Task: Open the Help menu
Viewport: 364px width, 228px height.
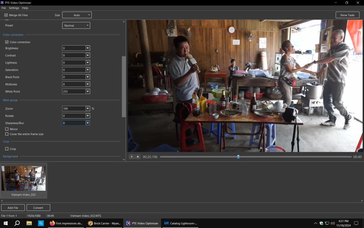Action: click(x=25, y=8)
